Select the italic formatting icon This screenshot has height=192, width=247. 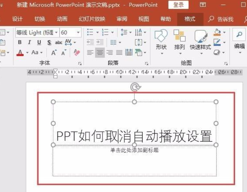coord(29,43)
